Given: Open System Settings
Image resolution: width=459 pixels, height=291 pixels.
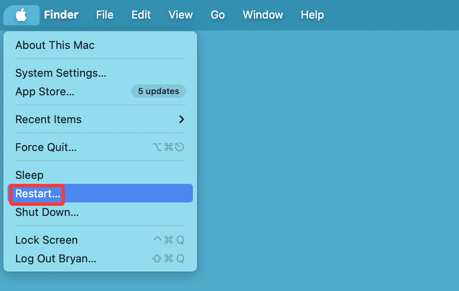Looking at the screenshot, I should pos(60,73).
